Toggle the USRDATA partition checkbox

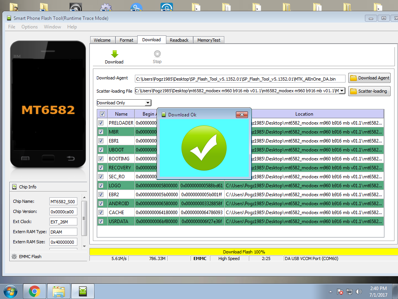[101, 222]
